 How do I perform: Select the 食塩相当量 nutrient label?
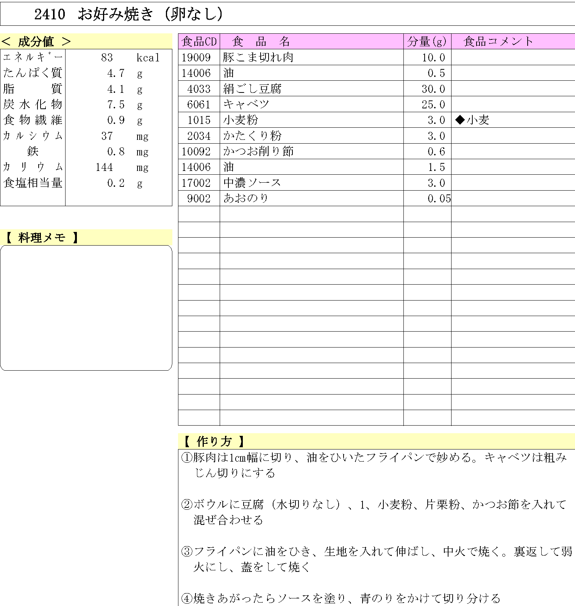33,183
